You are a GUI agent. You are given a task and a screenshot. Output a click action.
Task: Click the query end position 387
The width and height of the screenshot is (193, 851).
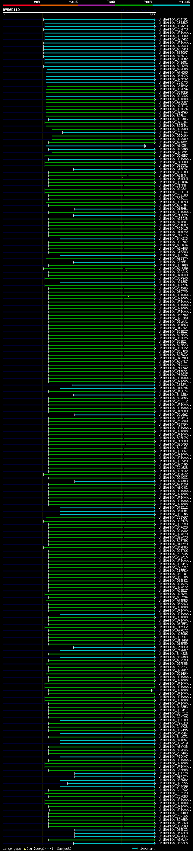point(152,15)
